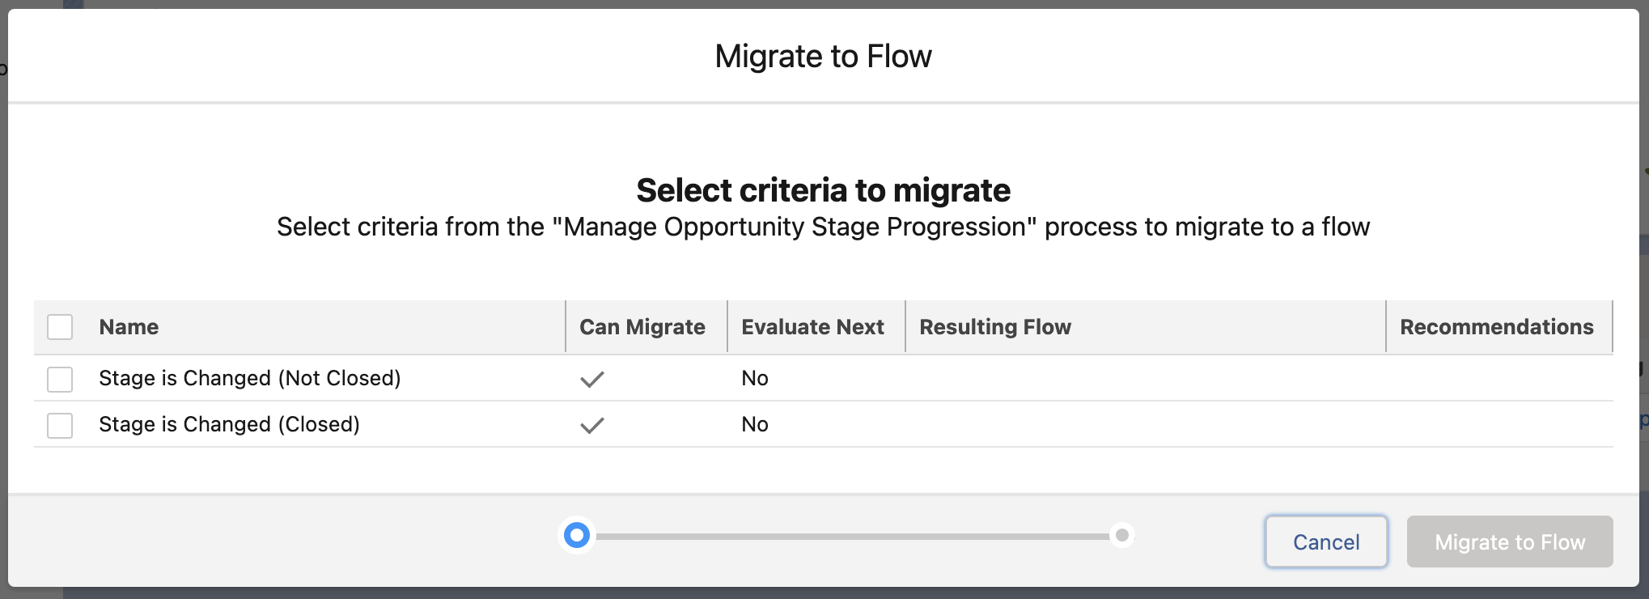Viewport: 1649px width, 599px height.
Task: Click the 'Select criteria to migrate' heading
Action: (x=824, y=190)
